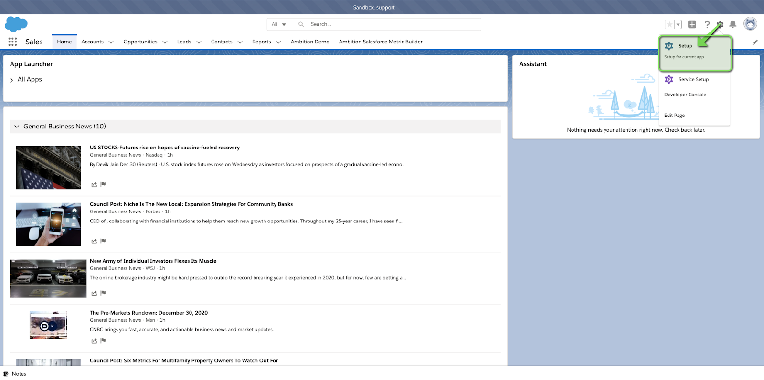The width and height of the screenshot is (764, 380).
Task: Click the pencil edit navigation icon
Action: point(755,42)
